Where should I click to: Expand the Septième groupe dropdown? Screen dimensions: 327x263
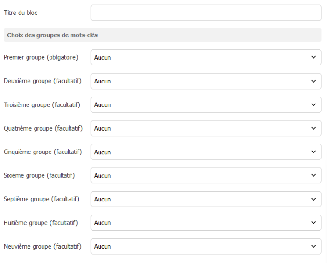click(206, 199)
